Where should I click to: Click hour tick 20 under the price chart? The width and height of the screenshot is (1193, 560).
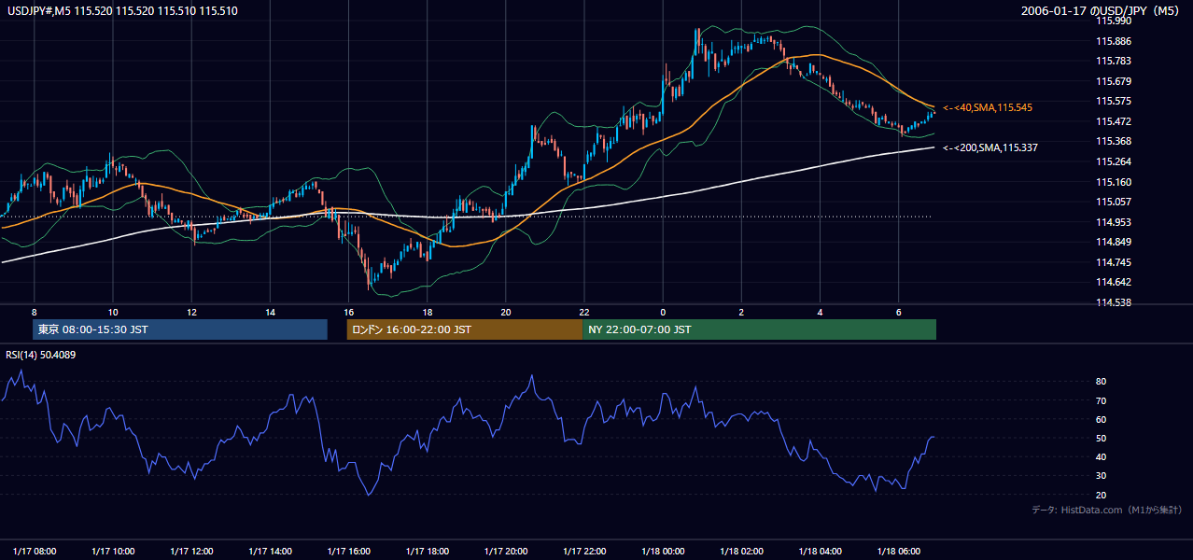[506, 312]
